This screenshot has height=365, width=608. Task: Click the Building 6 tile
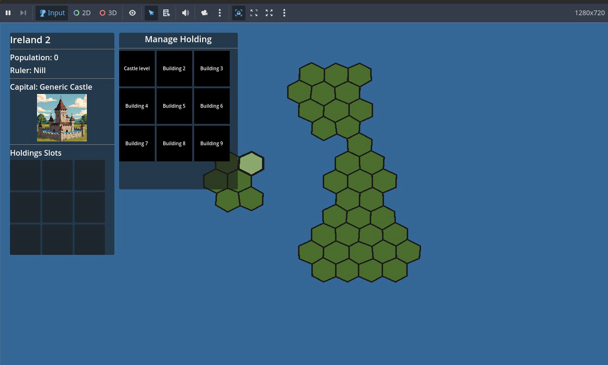tap(212, 106)
